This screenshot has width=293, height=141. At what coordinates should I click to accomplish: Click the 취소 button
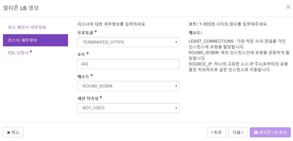13,132
